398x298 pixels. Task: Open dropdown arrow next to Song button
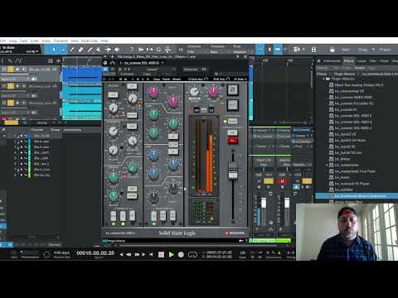coord(373,50)
